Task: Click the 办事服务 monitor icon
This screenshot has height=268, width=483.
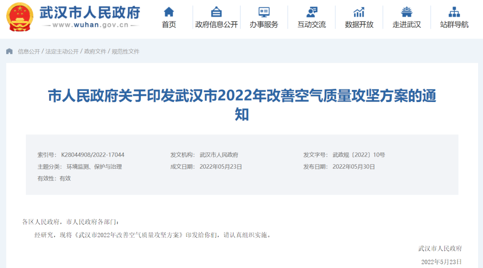Action: point(264,12)
